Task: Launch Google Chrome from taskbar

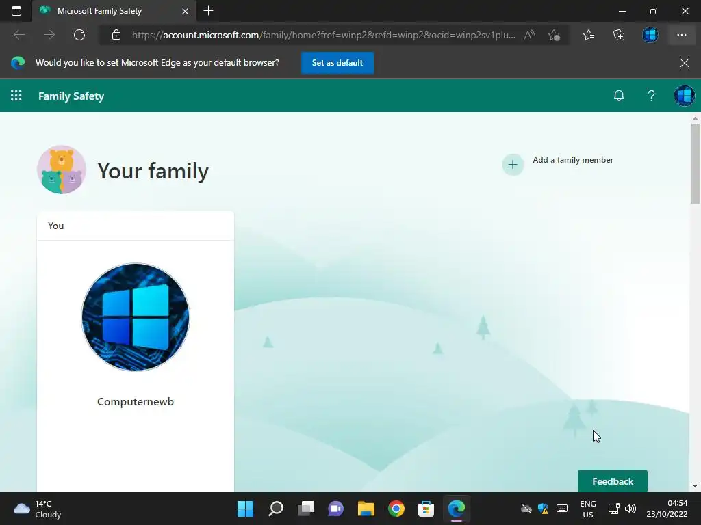Action: pos(396,509)
